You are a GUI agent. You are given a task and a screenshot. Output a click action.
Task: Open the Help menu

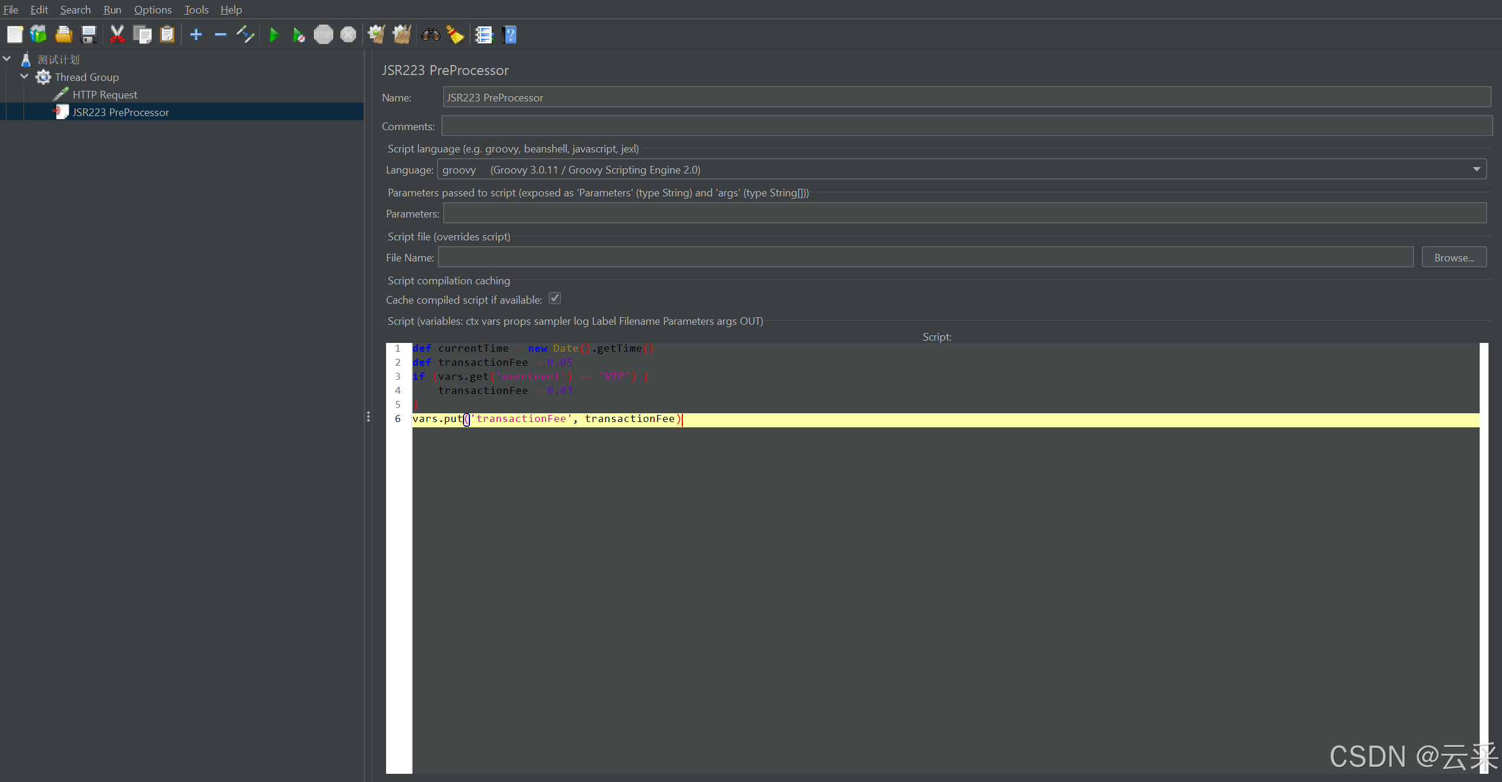coord(231,9)
